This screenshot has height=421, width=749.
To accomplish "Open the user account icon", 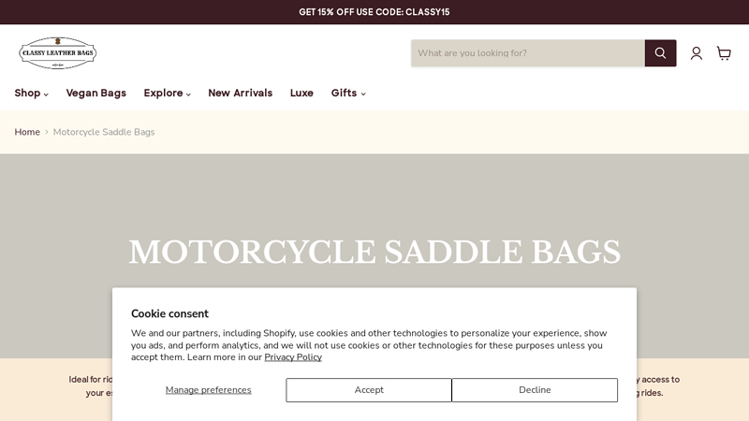I will pyautogui.click(x=697, y=53).
